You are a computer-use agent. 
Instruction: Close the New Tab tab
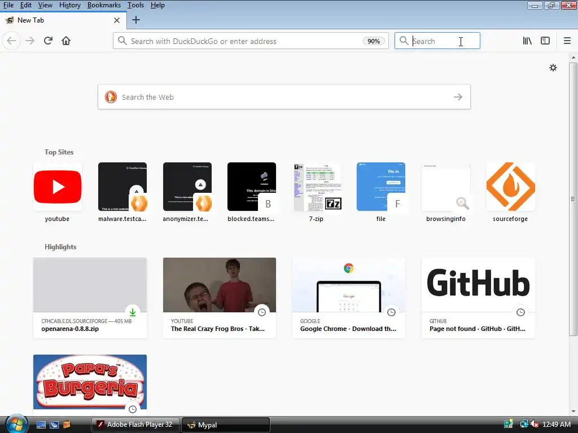coord(117,20)
